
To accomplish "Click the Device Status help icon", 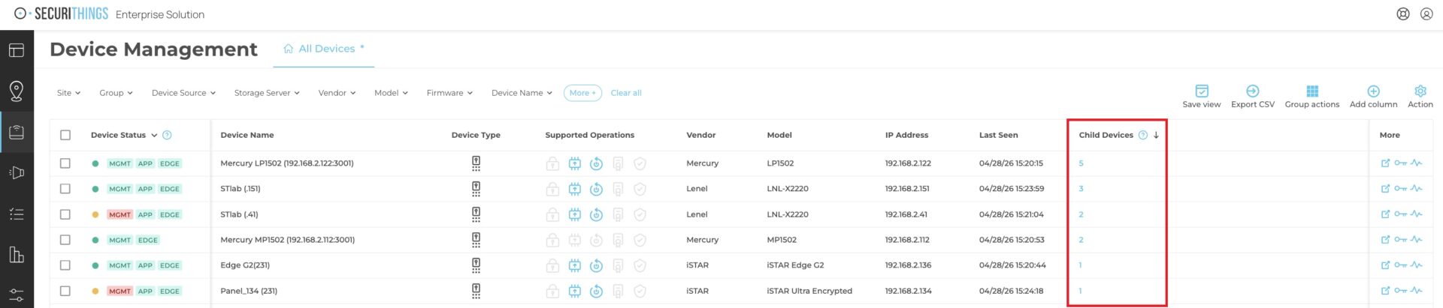I will tap(167, 135).
